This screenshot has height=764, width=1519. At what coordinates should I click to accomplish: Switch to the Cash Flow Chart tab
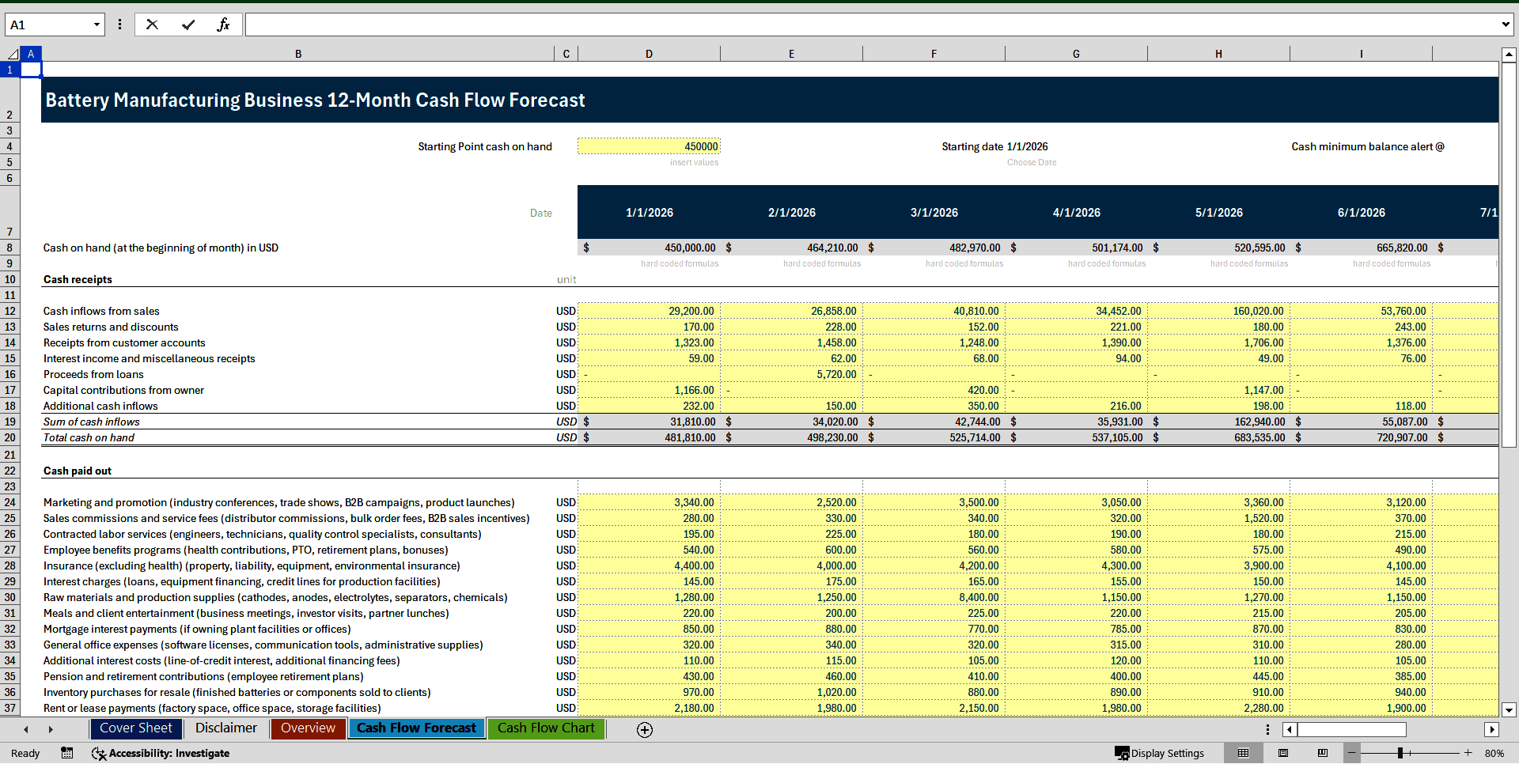pos(546,728)
